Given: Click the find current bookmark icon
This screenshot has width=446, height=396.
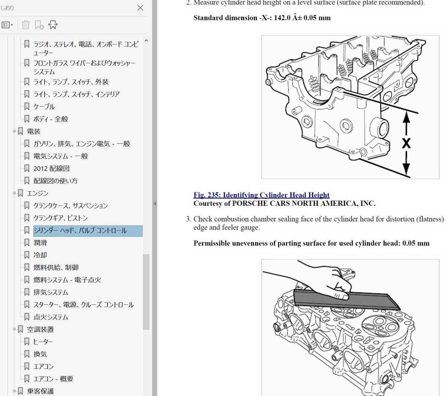Looking at the screenshot, I should [53, 25].
